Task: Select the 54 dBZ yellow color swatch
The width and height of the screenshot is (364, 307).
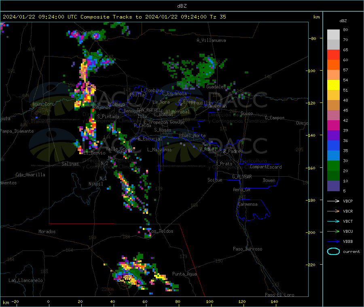Action: 333,85
